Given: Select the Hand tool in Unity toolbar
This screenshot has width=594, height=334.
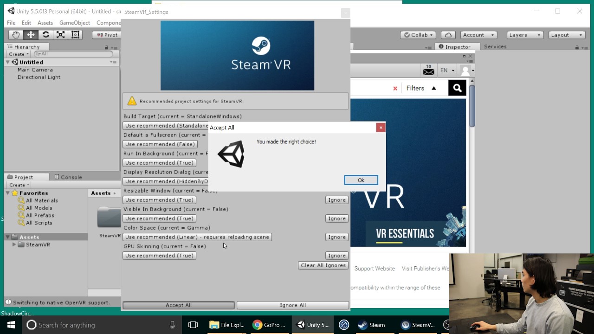Looking at the screenshot, I should click(x=16, y=35).
